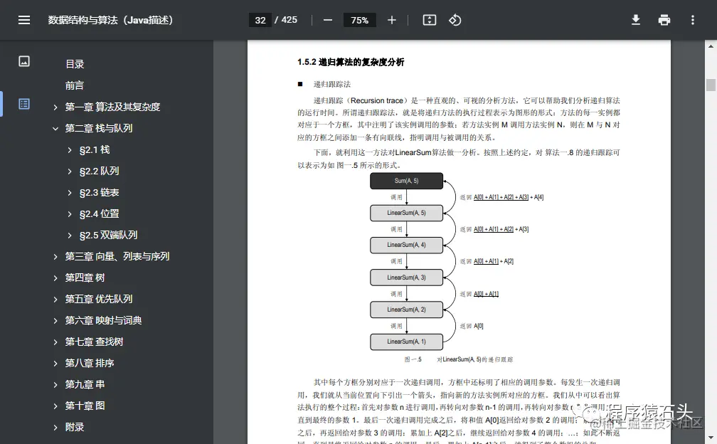
Task: Rotate the page counterclockwise
Action: coord(456,20)
